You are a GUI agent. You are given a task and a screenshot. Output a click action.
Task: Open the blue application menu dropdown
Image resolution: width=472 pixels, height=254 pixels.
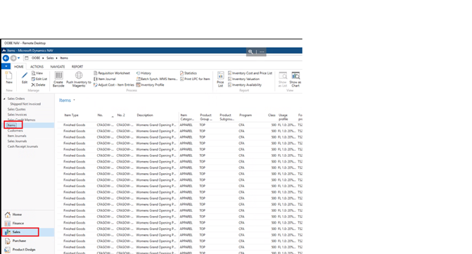pyautogui.click(x=6, y=66)
